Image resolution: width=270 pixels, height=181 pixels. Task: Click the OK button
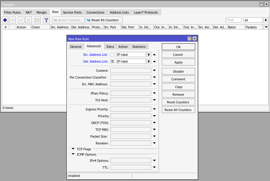pos(178,47)
